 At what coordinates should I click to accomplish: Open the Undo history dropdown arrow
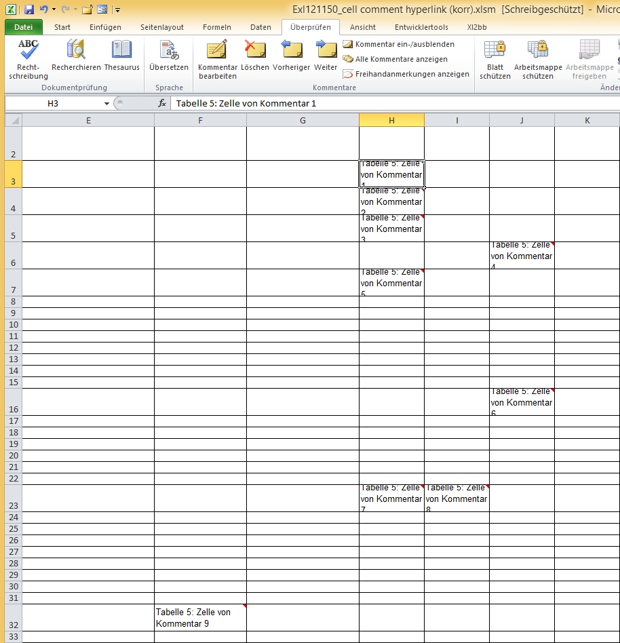(54, 10)
